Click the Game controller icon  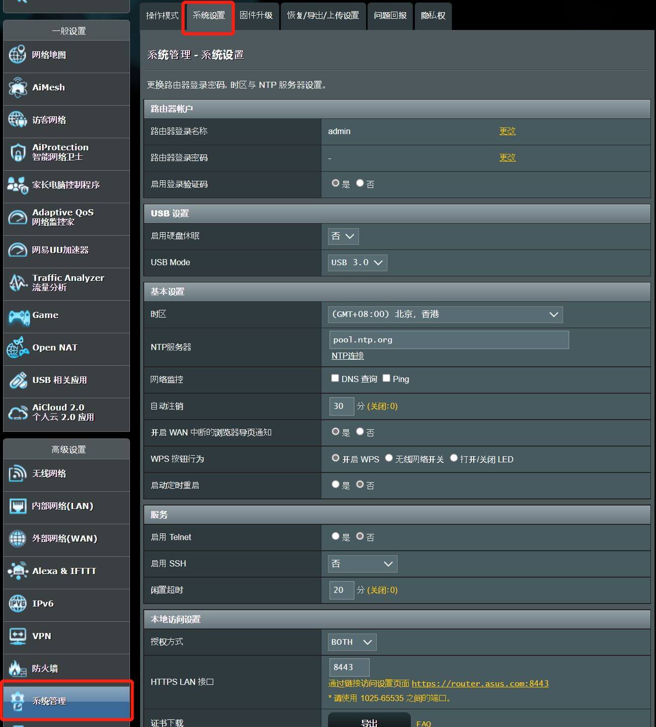coord(19,317)
